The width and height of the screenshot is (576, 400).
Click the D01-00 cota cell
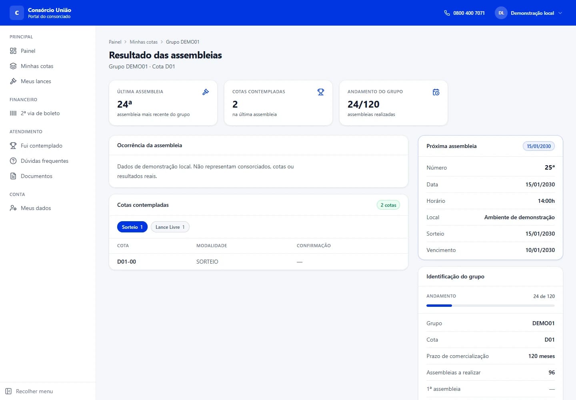(126, 262)
